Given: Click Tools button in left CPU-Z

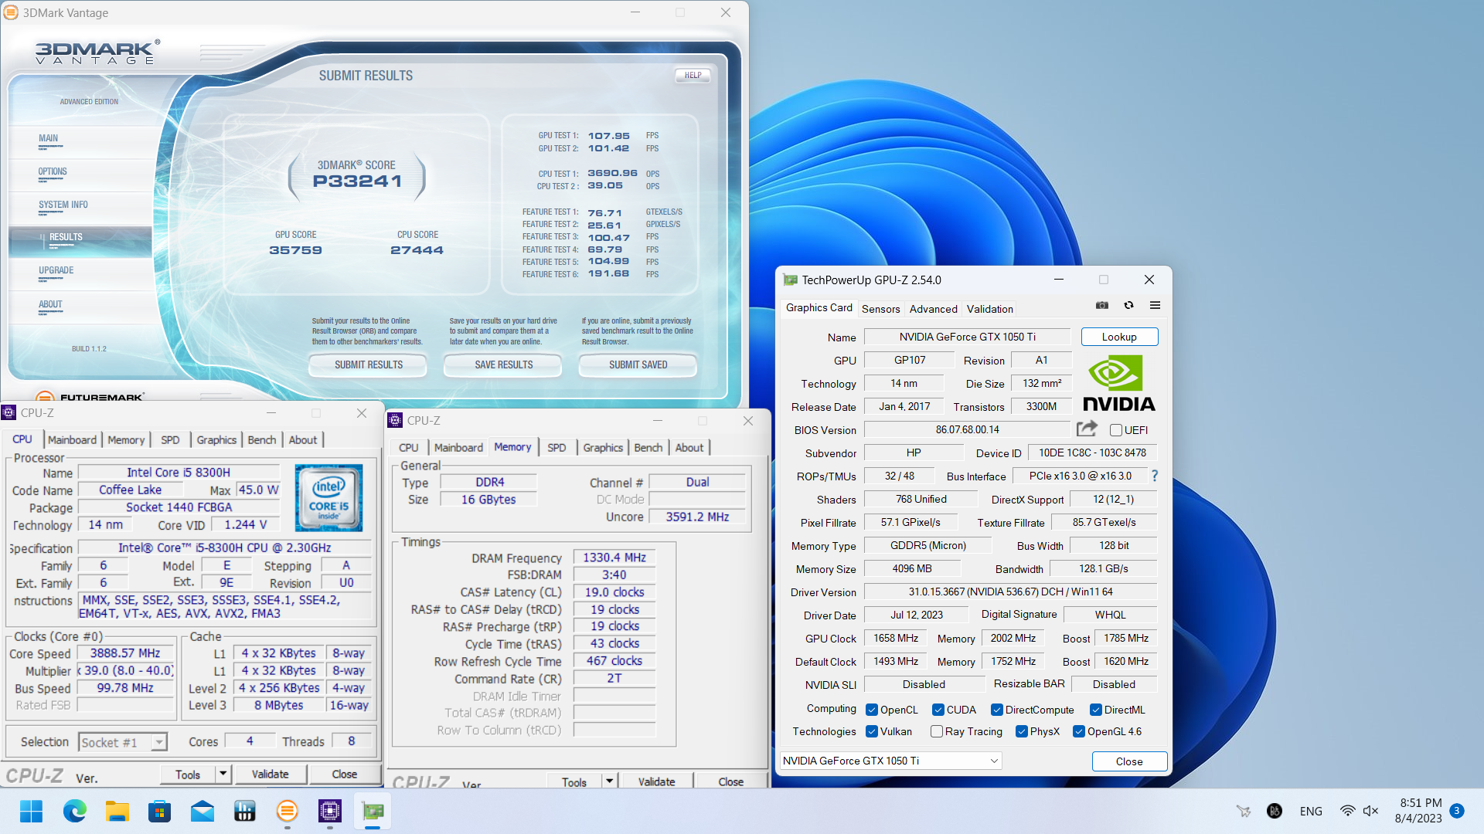Looking at the screenshot, I should click(188, 774).
